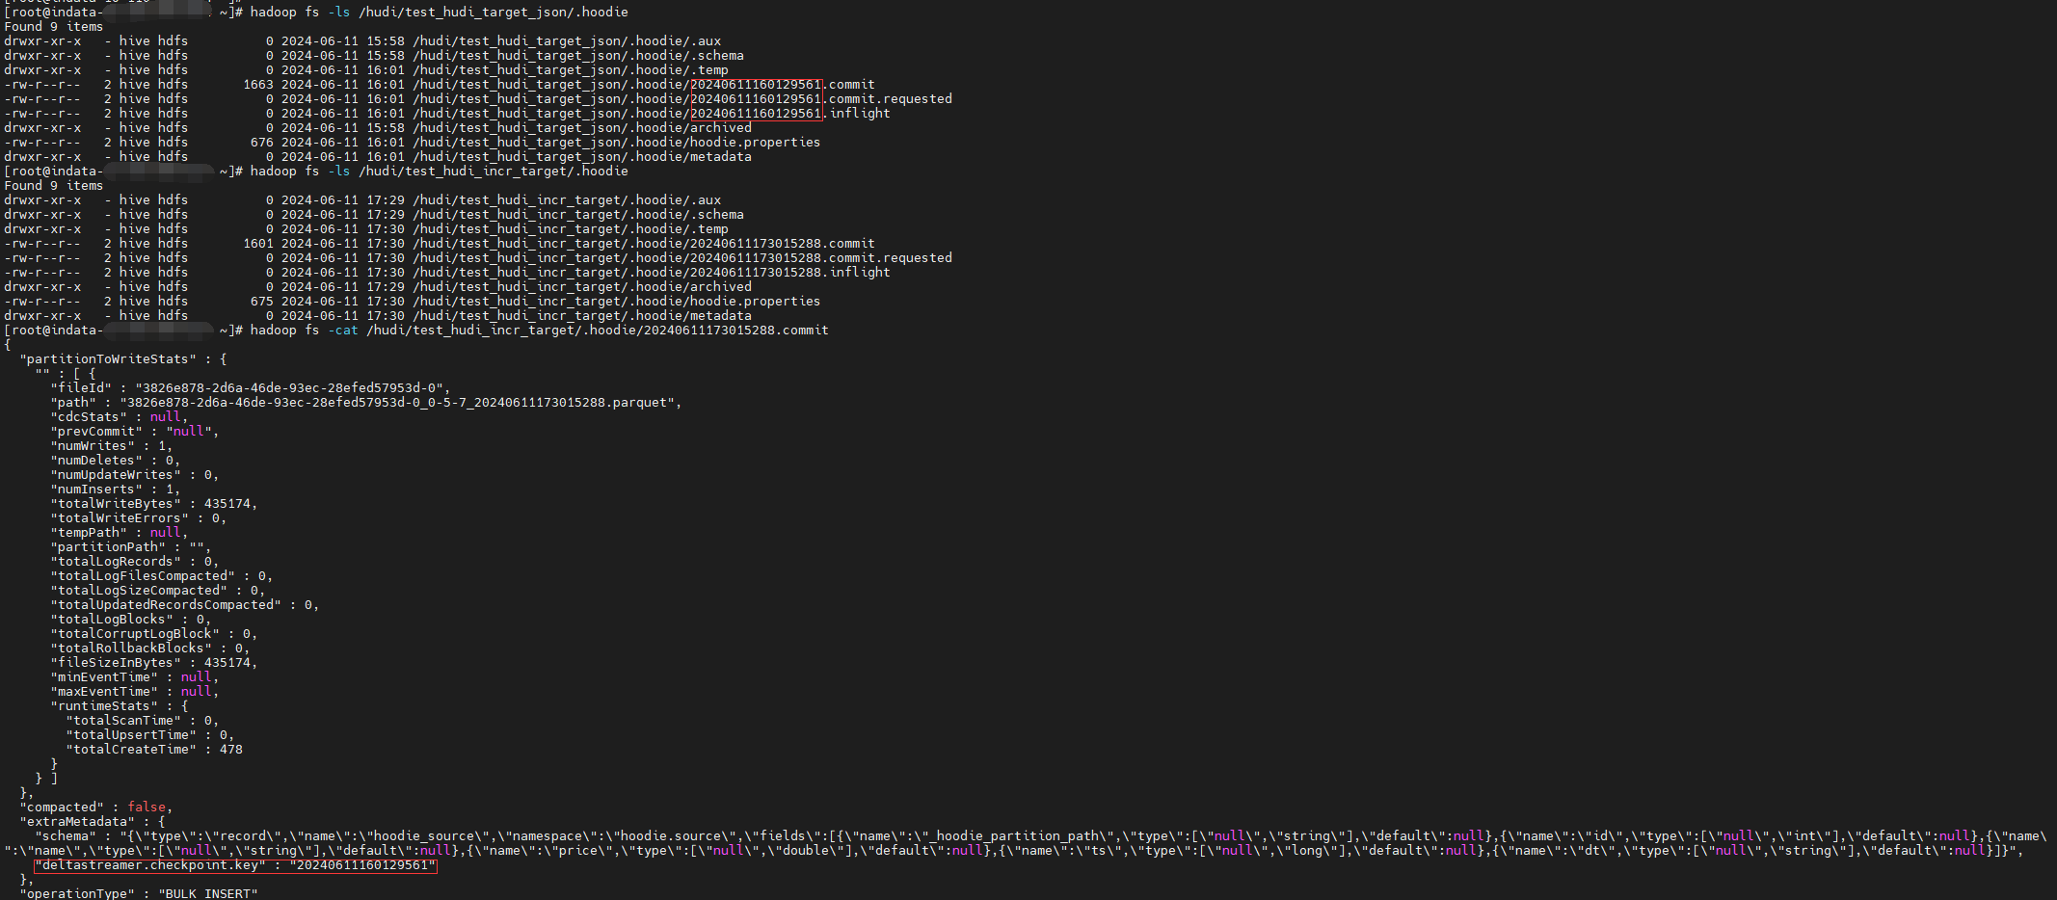Image resolution: width=2057 pixels, height=900 pixels.
Task: Click the test_hudi_target_json hoodie.properties path
Action: tap(616, 143)
